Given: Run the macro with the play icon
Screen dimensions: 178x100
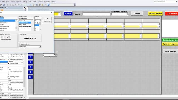Looking at the screenshot, I should pyautogui.click(x=25, y=5).
